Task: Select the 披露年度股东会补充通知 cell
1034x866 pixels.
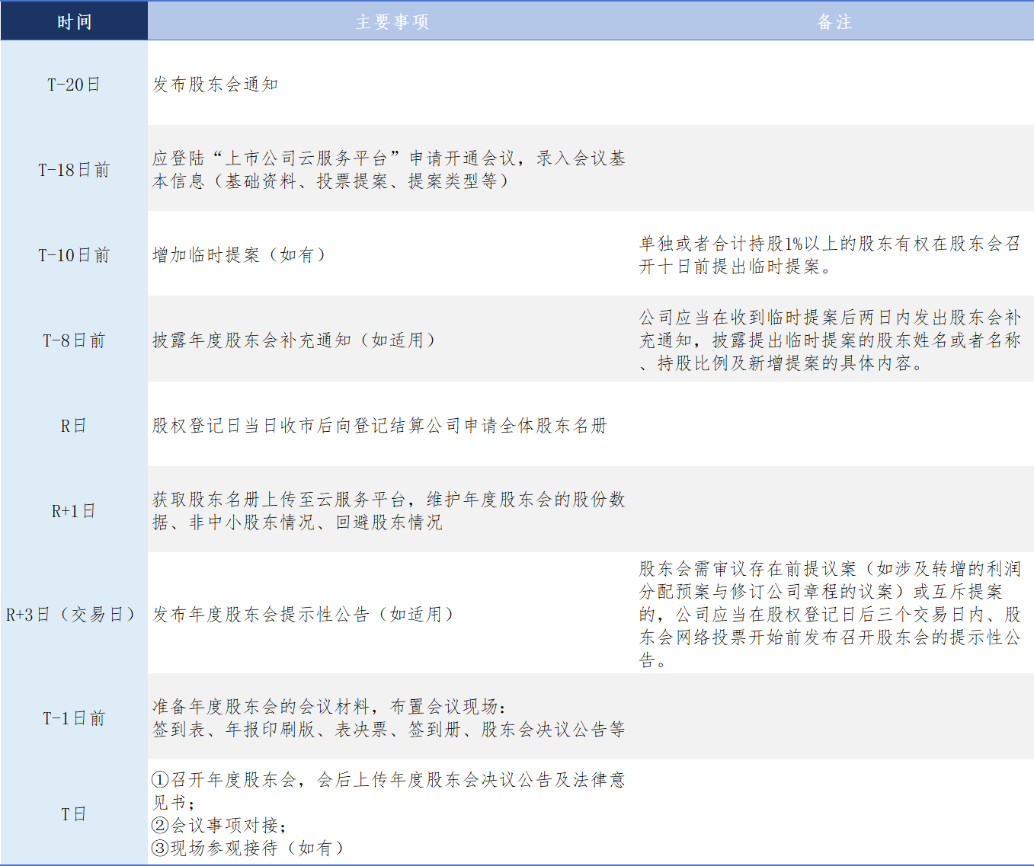Action: coord(294,340)
